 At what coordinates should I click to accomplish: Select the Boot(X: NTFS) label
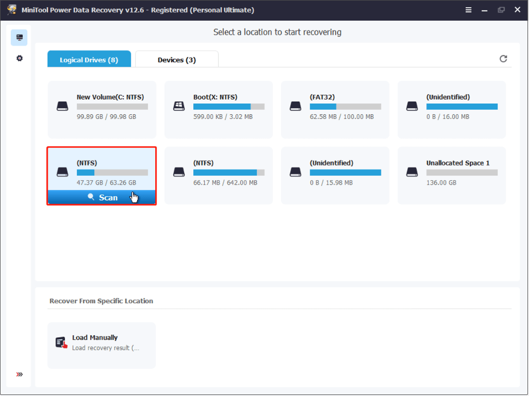(215, 97)
